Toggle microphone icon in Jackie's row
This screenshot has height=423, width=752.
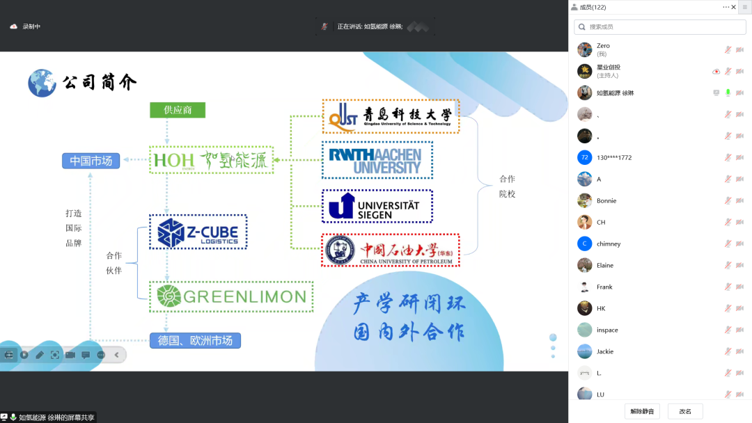[x=728, y=351]
